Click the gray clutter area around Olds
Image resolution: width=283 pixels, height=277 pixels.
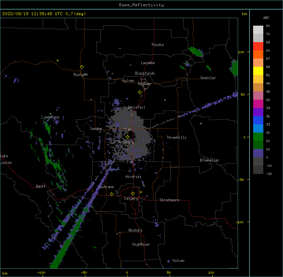click(130, 134)
